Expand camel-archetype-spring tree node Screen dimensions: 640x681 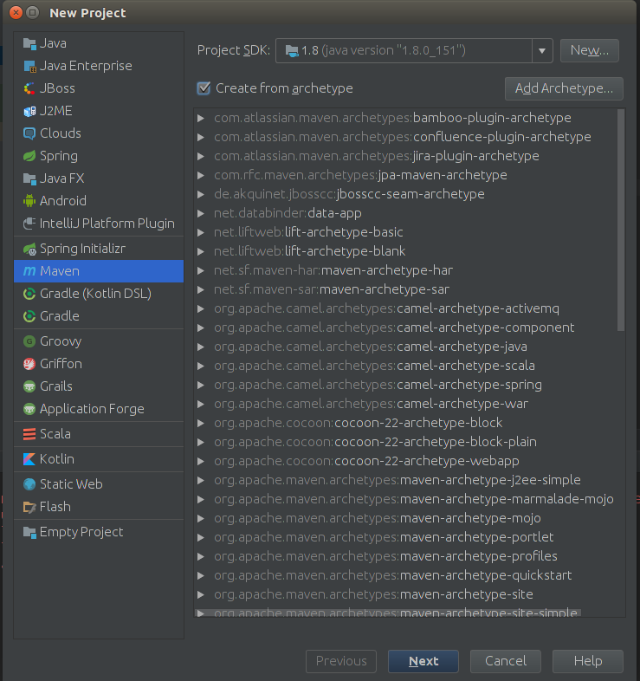pos(201,385)
